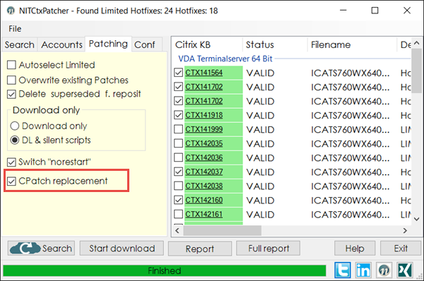Maximize the NITCtxPatcher window

pyautogui.click(x=375, y=11)
